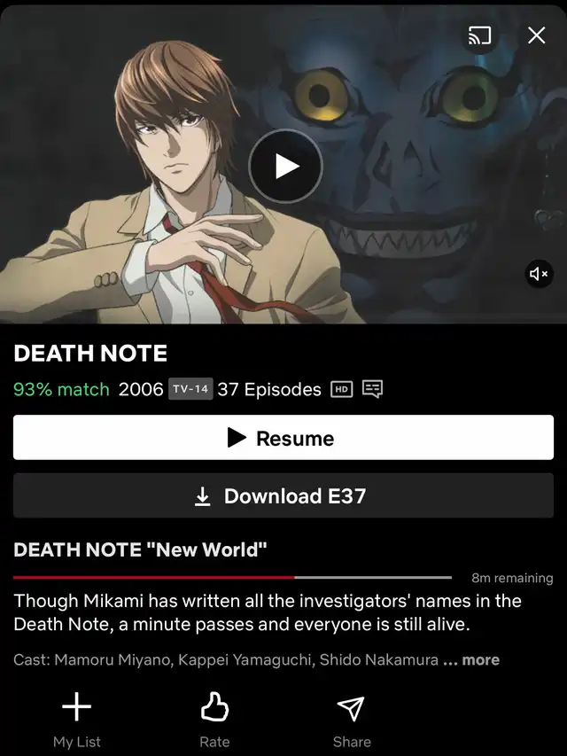Click the 37 Episodes label

pyautogui.click(x=269, y=389)
